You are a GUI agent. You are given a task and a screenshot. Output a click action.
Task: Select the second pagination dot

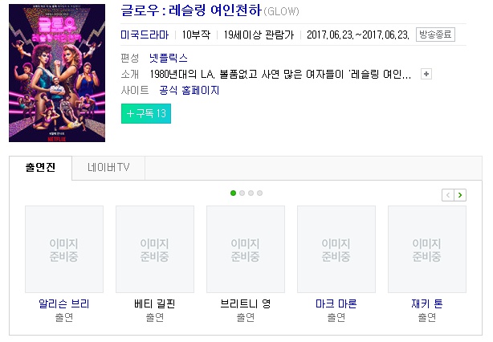pos(242,193)
